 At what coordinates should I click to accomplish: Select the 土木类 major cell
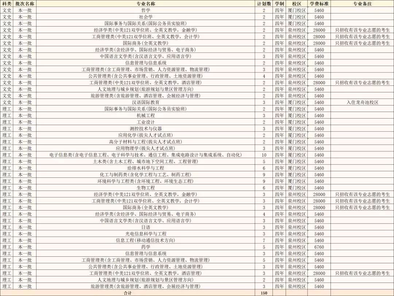(x=146, y=161)
